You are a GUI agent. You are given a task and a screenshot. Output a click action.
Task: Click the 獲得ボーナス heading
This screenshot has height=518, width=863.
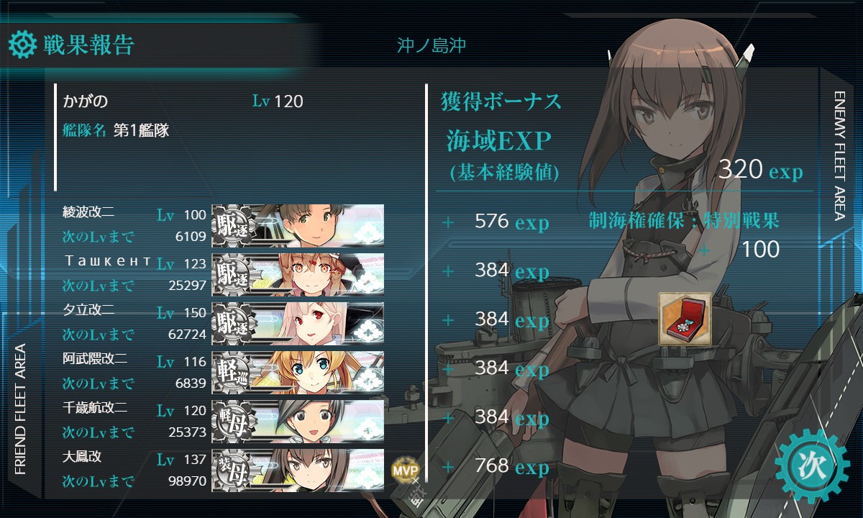(501, 101)
